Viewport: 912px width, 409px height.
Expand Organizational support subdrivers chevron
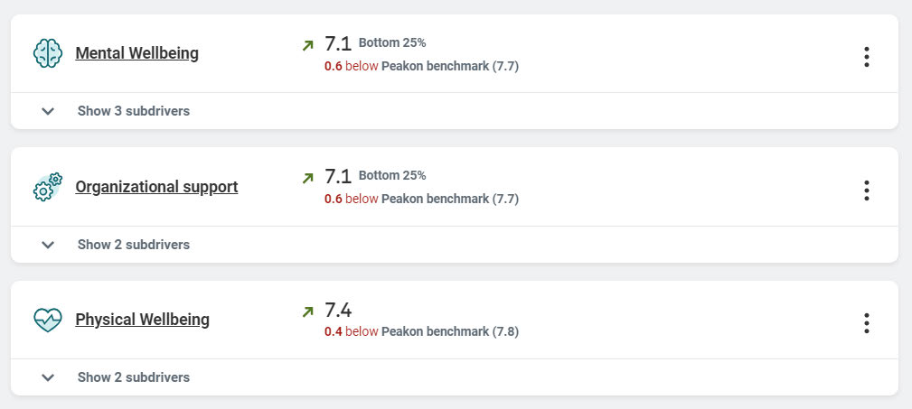(49, 245)
